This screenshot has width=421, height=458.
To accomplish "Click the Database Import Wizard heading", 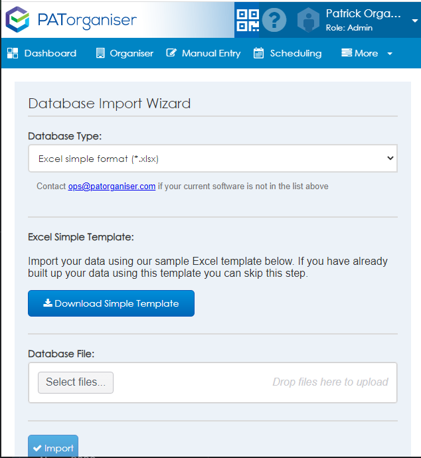I will [110, 104].
